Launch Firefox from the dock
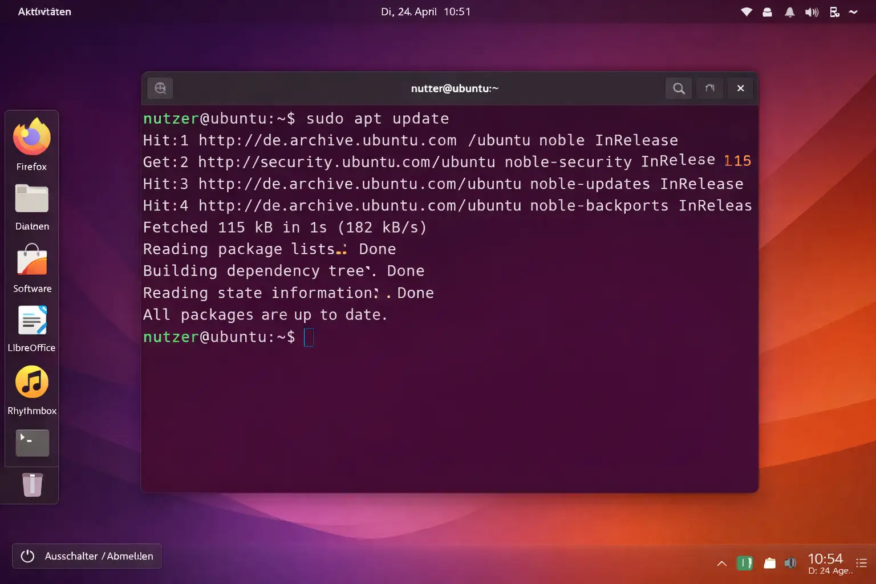876x584 pixels. click(x=31, y=137)
